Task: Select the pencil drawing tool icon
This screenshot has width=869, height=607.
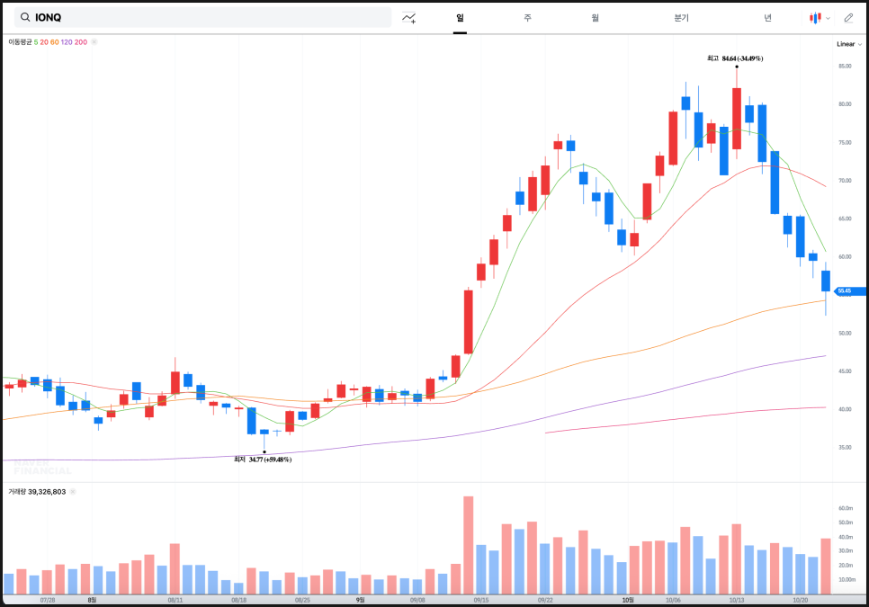Action: [x=848, y=17]
